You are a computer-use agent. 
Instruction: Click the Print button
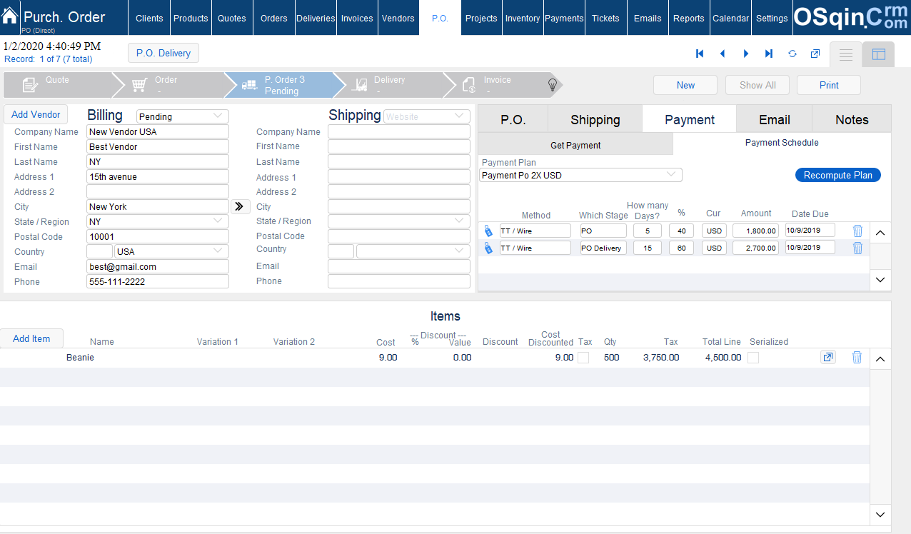pyautogui.click(x=829, y=85)
